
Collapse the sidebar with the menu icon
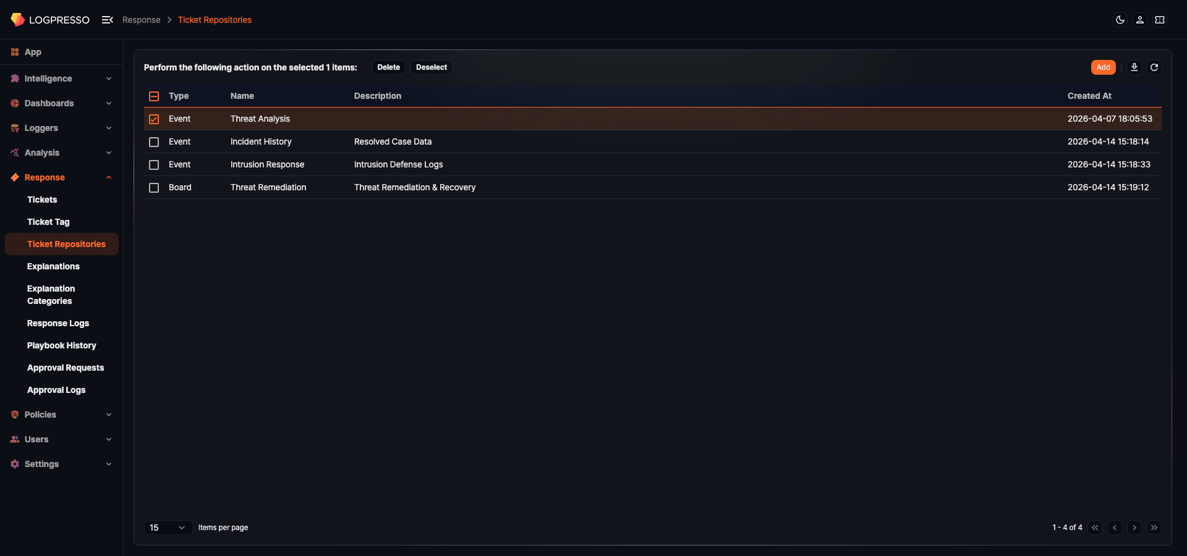(x=107, y=19)
